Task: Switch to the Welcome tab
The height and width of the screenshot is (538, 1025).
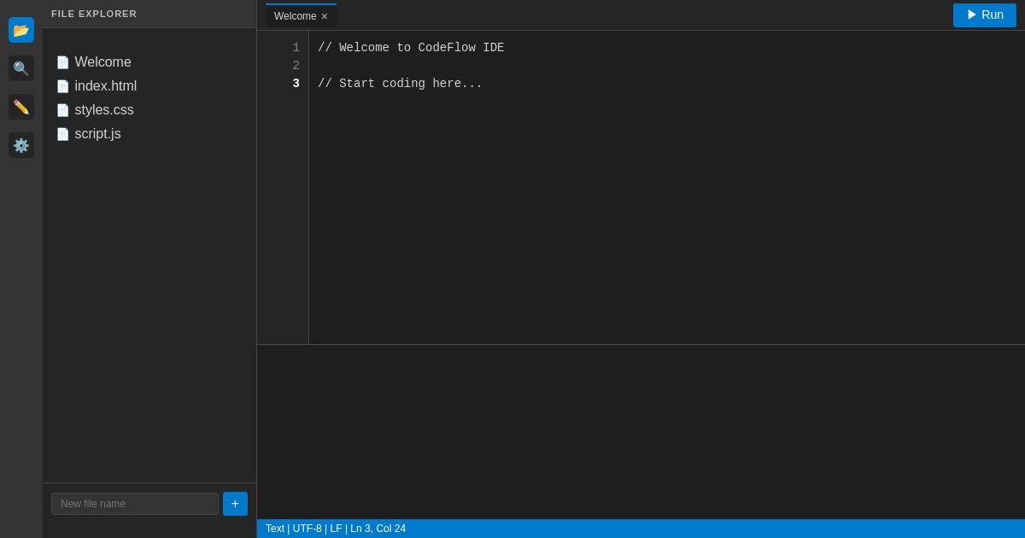Action: [x=295, y=16]
